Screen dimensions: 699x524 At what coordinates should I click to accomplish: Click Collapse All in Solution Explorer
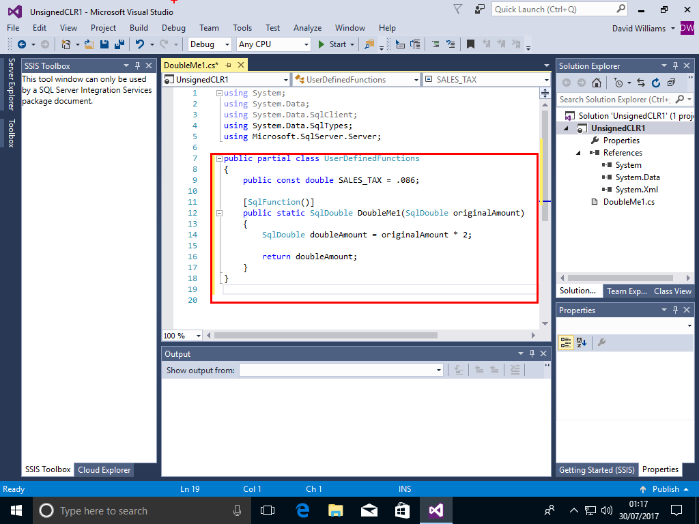tap(671, 83)
